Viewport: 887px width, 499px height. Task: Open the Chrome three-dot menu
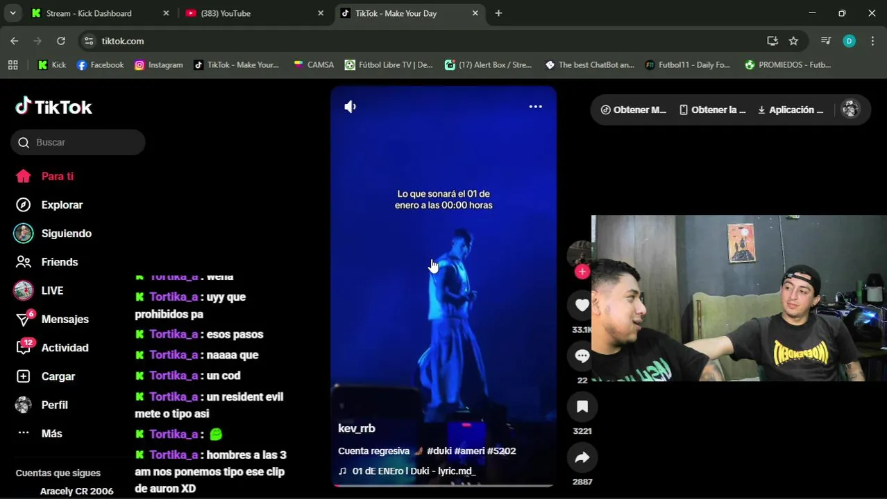pyautogui.click(x=872, y=41)
